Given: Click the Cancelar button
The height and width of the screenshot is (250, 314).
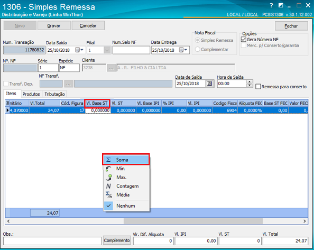Looking at the screenshot, I should coord(88,25).
